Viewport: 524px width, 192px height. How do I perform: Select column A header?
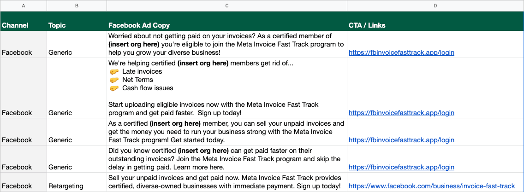pos(24,6)
